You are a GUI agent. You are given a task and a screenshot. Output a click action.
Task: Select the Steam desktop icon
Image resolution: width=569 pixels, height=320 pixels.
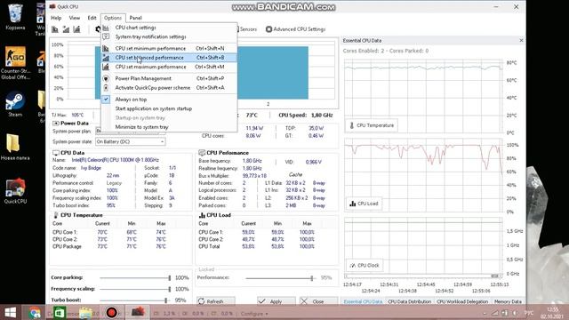(15, 104)
